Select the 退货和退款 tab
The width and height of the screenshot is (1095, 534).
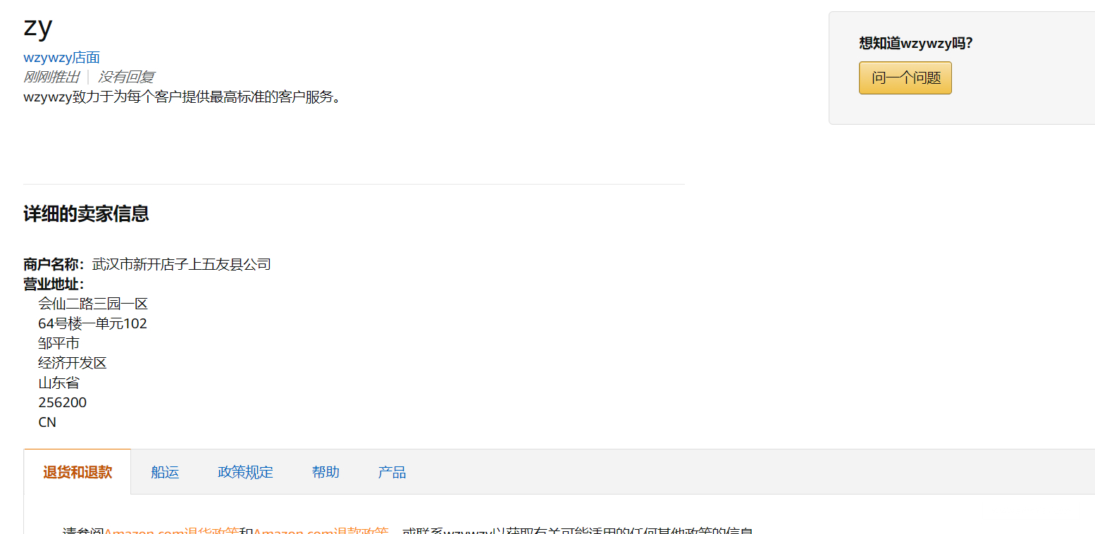click(78, 472)
